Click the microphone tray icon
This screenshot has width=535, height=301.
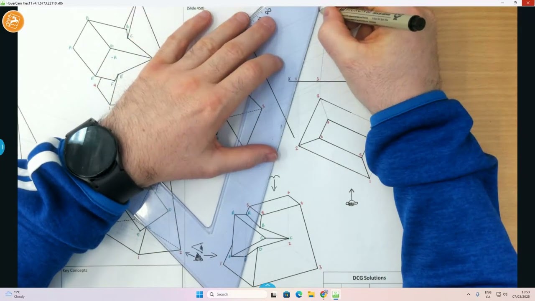click(x=478, y=294)
